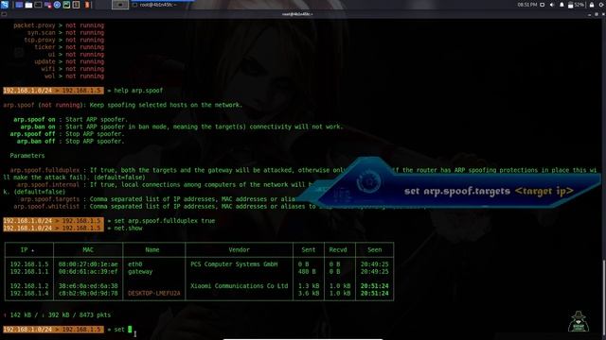Open the Kali applications menu icon
606x340 pixels.
point(5,5)
